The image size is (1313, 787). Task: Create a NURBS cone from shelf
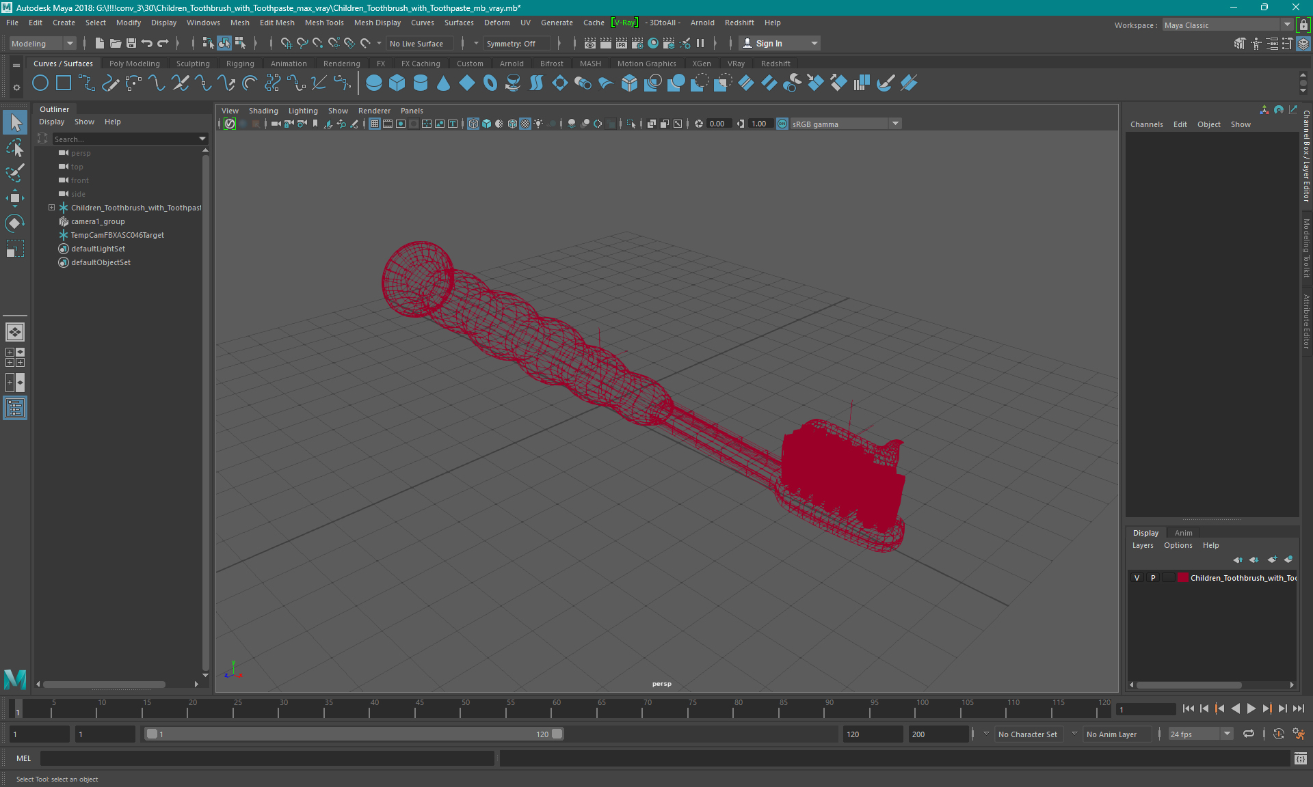pyautogui.click(x=444, y=83)
